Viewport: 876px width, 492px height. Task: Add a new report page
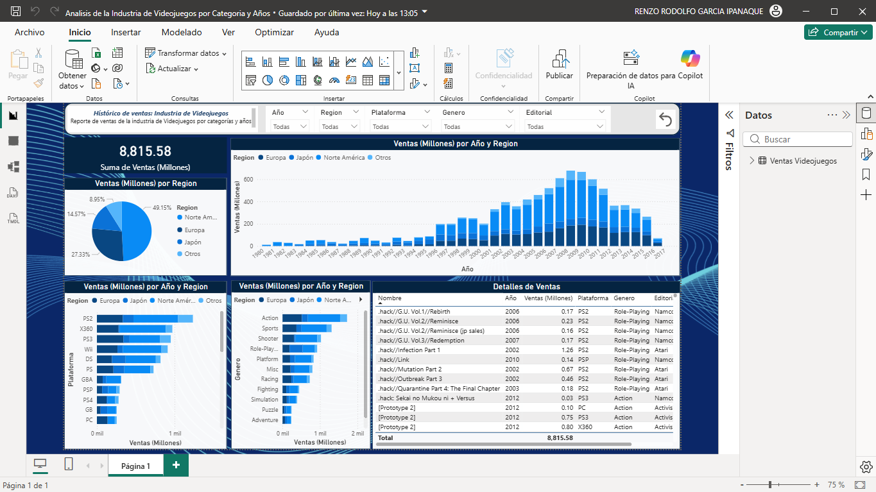click(x=176, y=465)
